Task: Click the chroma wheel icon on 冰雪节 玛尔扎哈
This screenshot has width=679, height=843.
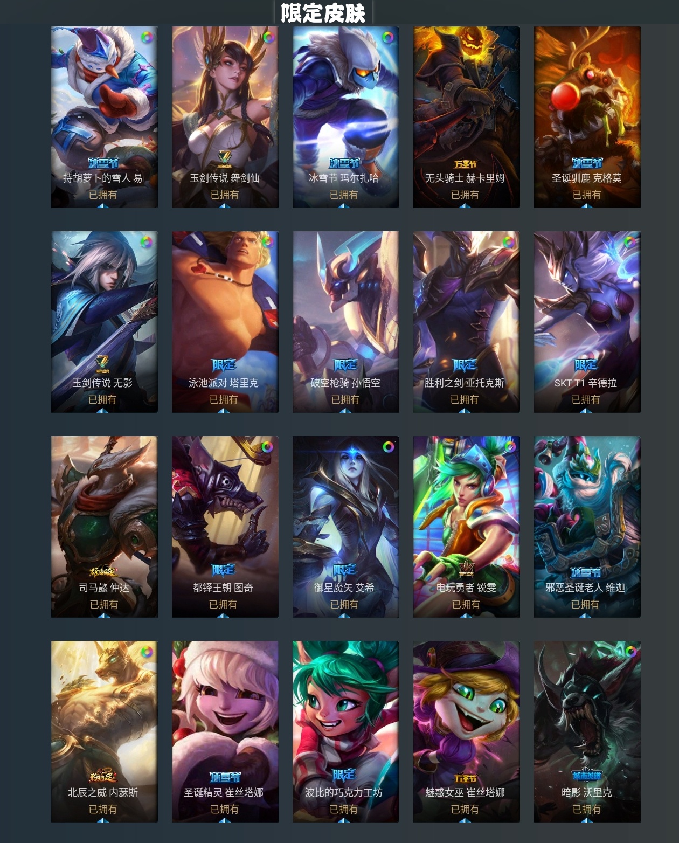Action: (388, 38)
